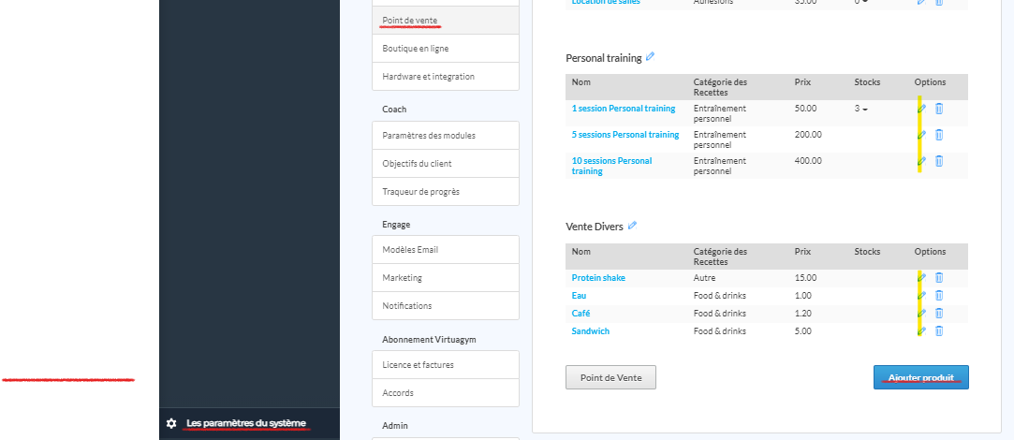Screen dimensions: 1014x440
Task: Open the Sandwich product link
Action: click(591, 331)
